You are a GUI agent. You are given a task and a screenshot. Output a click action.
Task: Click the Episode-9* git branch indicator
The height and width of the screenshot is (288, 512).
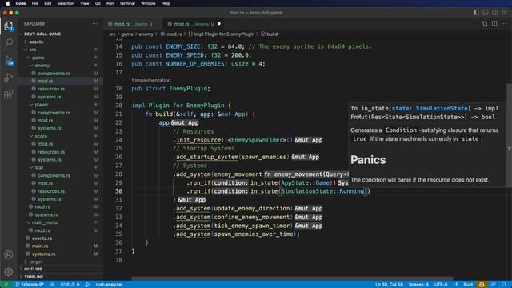(x=30, y=285)
